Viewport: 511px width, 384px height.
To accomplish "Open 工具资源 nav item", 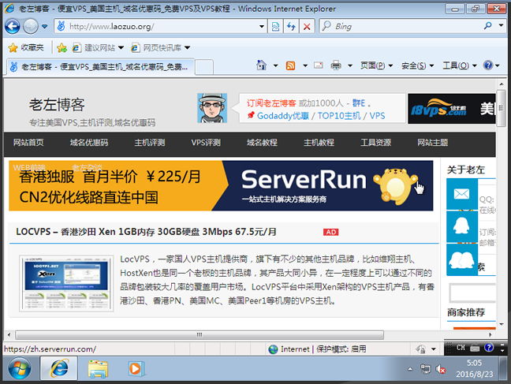I will coord(375,143).
